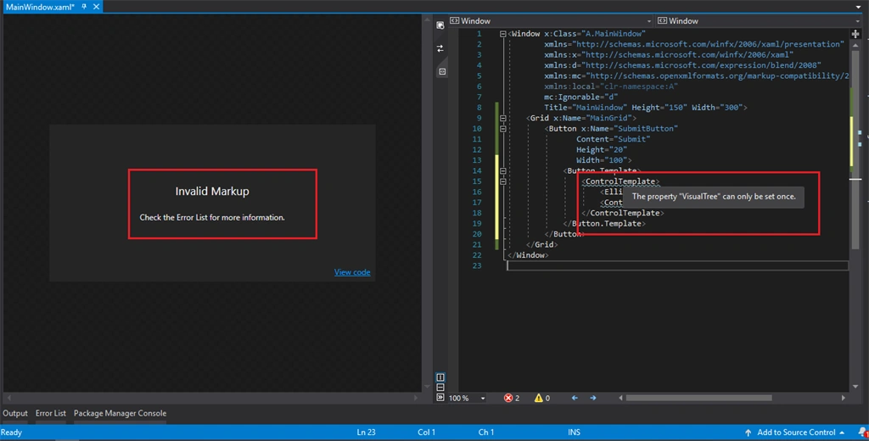
Task: Click the Width="100"> code line
Action: tap(603, 160)
